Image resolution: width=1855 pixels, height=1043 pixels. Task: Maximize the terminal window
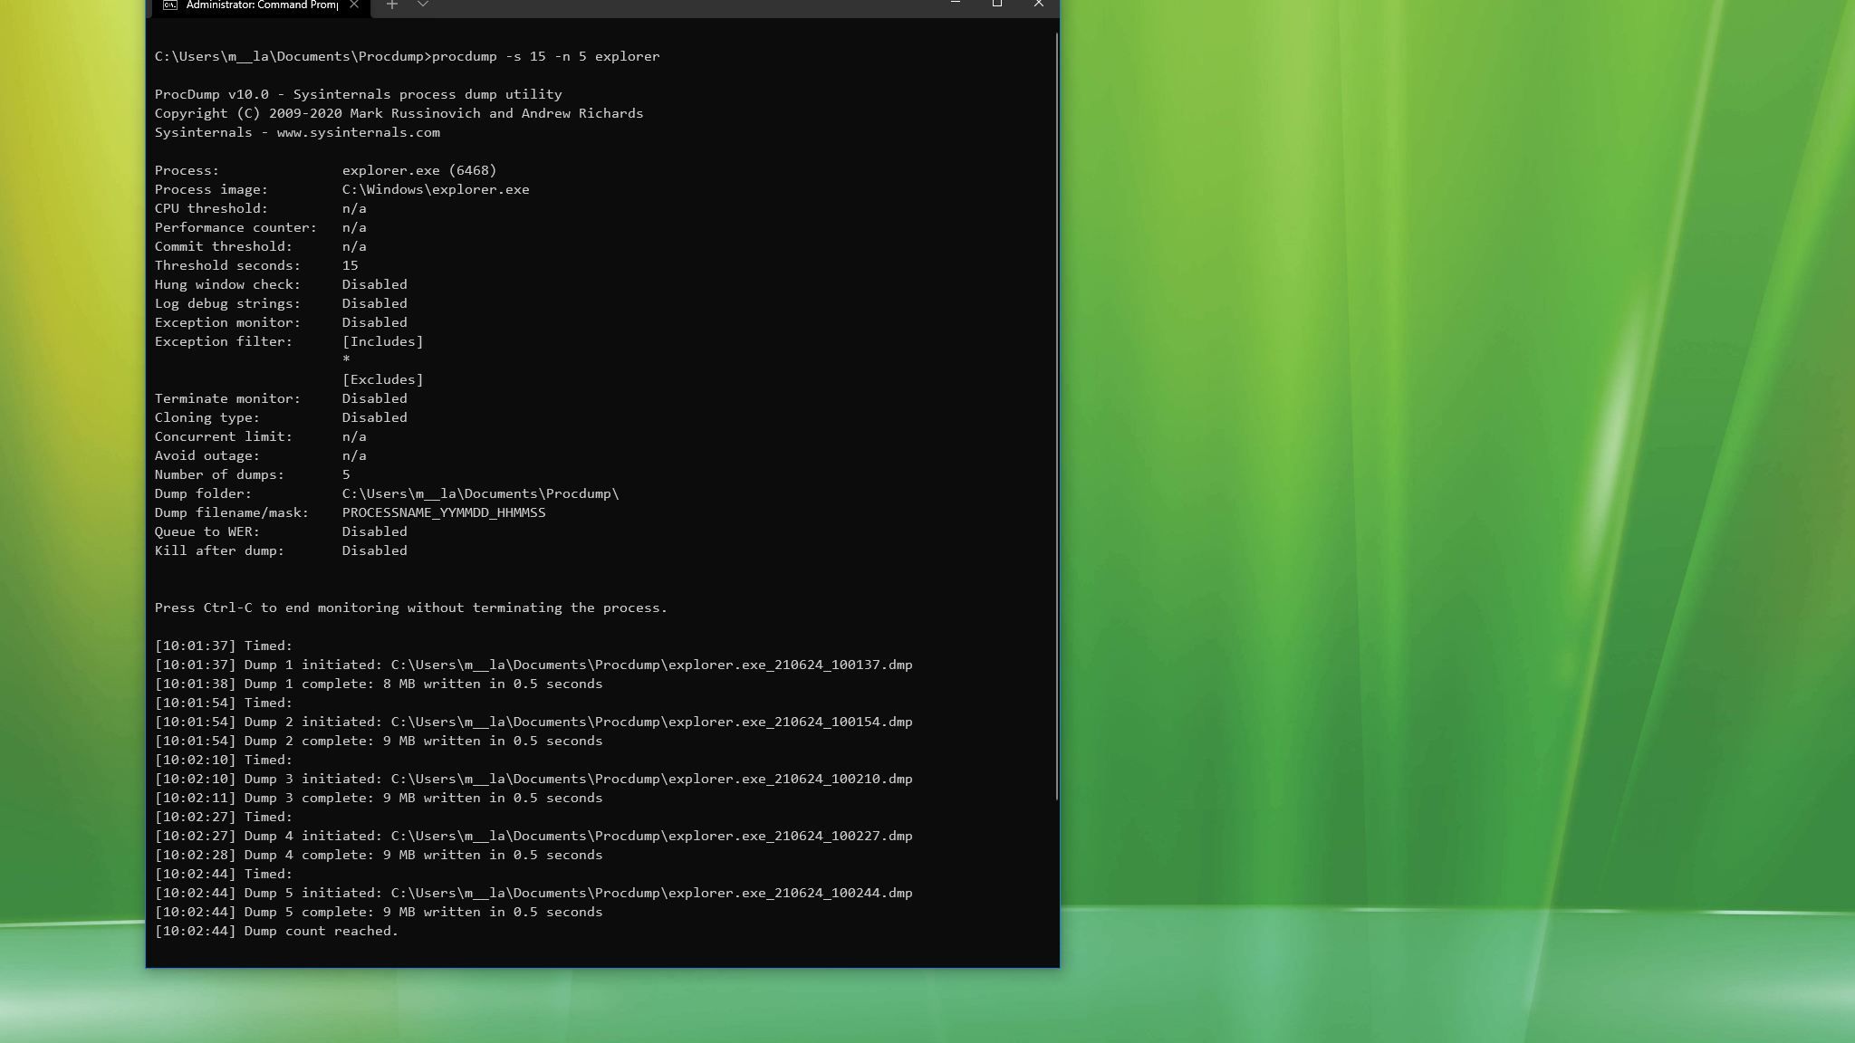coord(996,5)
